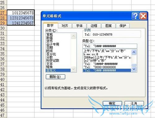Click category list scroll up arrow

coord(73,36)
